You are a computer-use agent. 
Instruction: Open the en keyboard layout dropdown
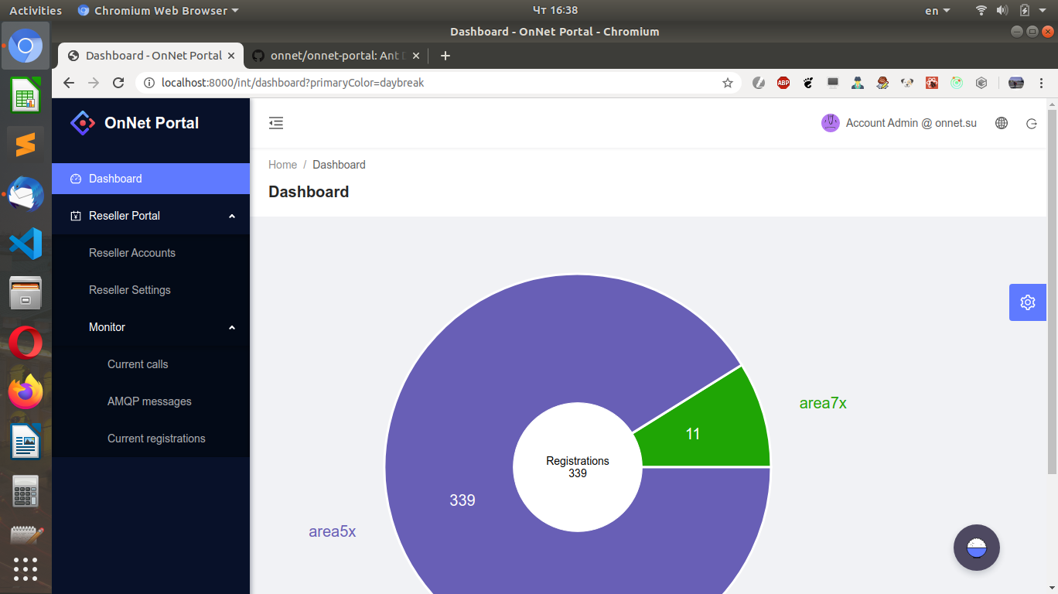(x=937, y=11)
